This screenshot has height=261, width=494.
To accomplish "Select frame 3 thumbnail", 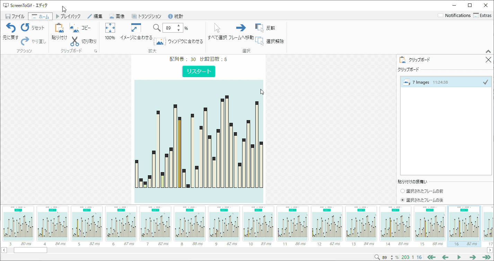I will tap(18, 224).
